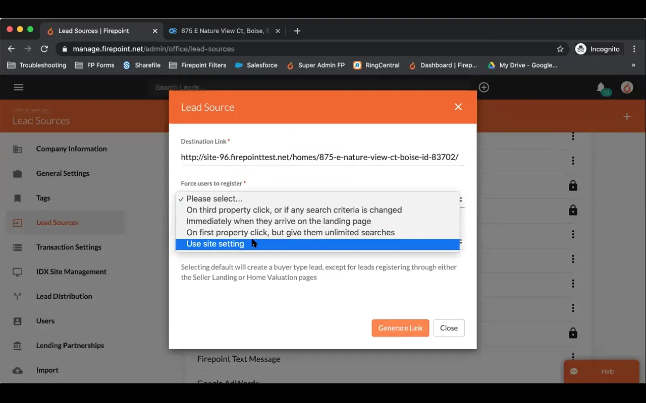Click the add lead source plus icon
Screen dimensions: 646x403
coord(627,116)
